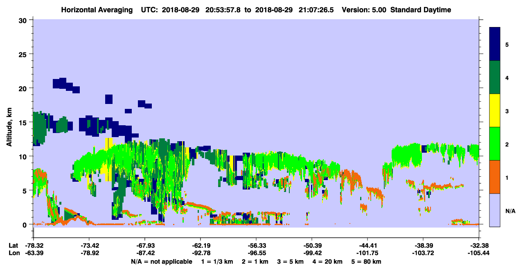
Task: Click the latitude value -67.93
Action: point(145,246)
